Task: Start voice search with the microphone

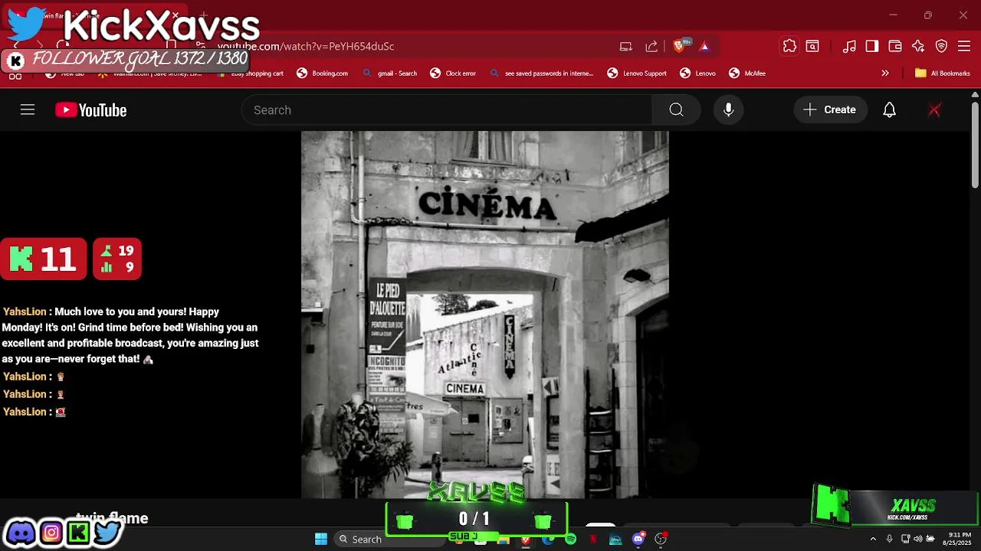Action: click(729, 110)
